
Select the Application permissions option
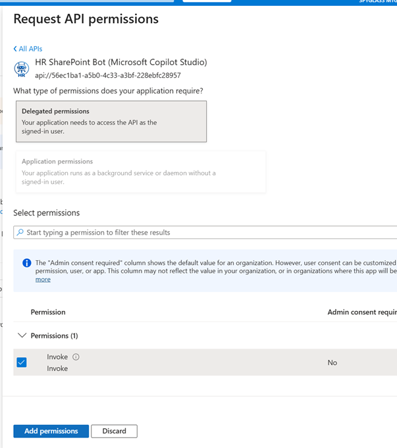[140, 171]
